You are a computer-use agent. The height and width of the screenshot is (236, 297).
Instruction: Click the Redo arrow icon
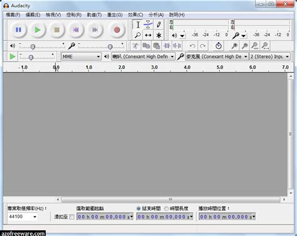coord(202,46)
